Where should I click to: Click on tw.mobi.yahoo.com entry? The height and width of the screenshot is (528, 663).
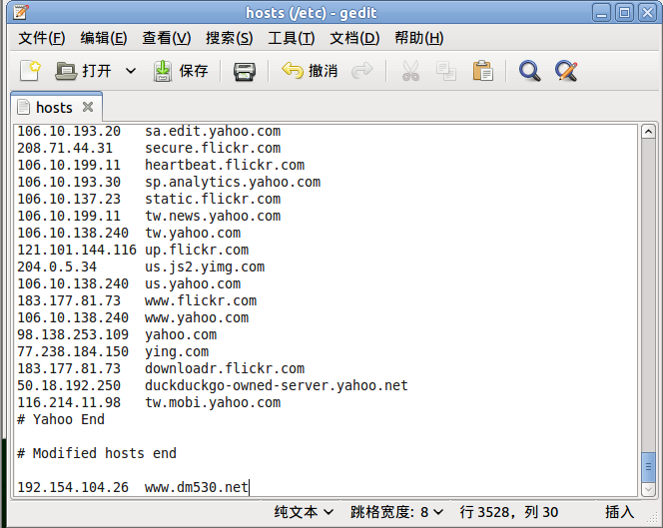pos(213,402)
